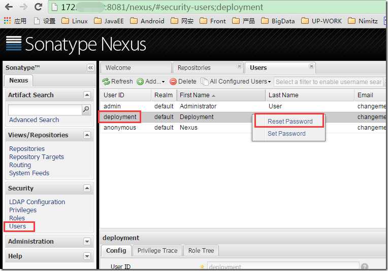Click the artifact search text field
The width and height of the screenshot is (388, 271).
(45, 109)
